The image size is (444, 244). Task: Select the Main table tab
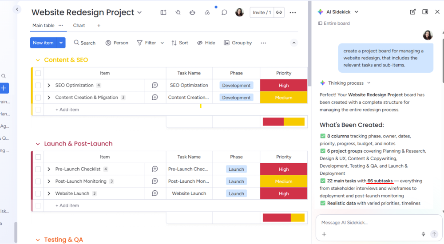[x=43, y=26]
